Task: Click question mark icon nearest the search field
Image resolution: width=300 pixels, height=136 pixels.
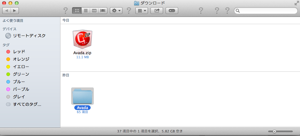Action: click(227, 11)
